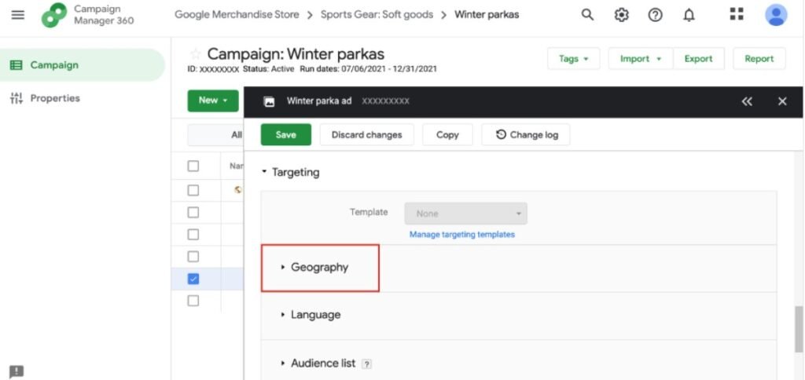Open the notifications bell
This screenshot has height=380, width=805.
point(689,16)
